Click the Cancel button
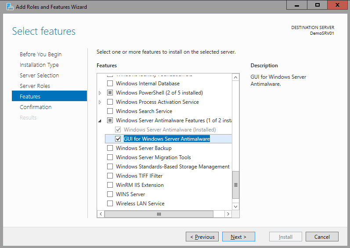The image size is (350, 248). tap(322, 237)
